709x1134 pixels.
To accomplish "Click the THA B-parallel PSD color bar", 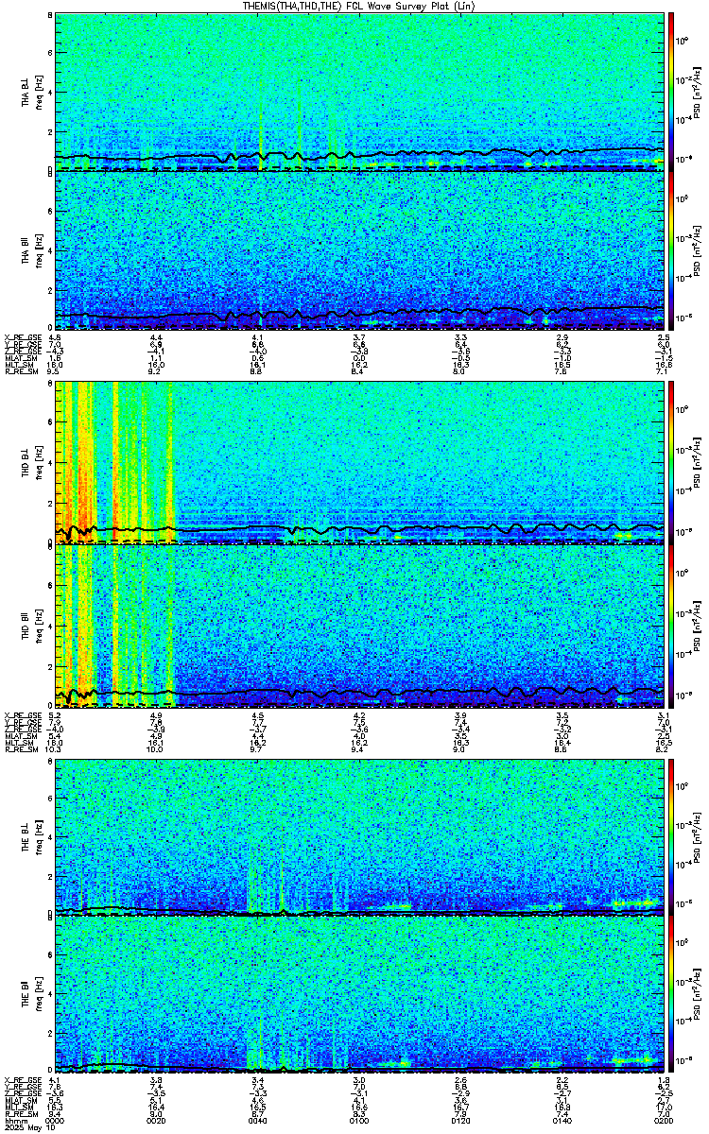I will (x=671, y=250).
